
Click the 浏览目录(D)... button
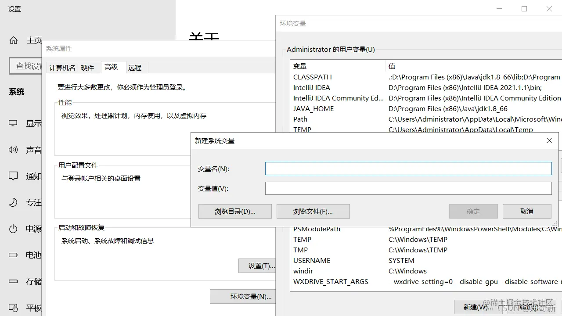point(235,212)
